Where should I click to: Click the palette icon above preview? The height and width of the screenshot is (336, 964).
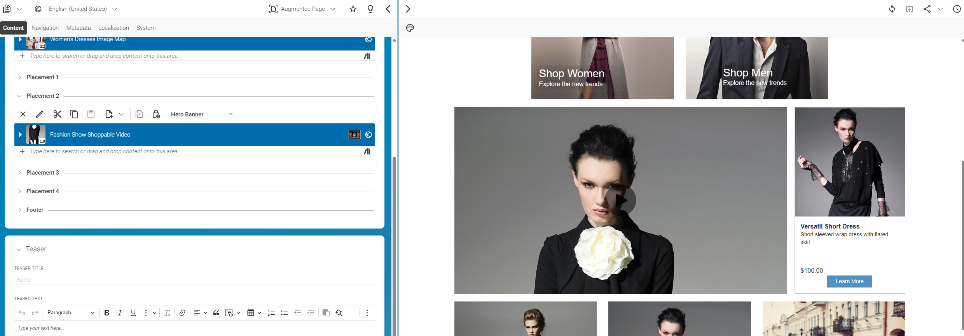point(410,28)
